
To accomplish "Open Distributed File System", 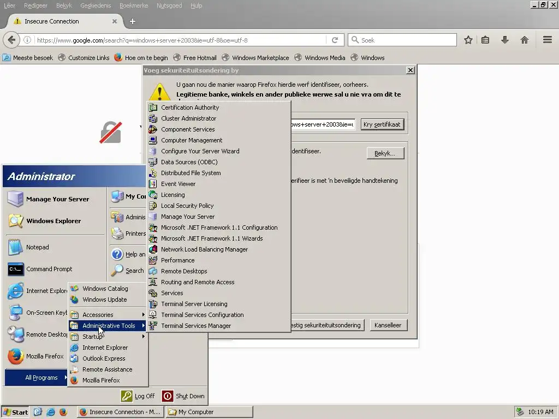I will coord(219,173).
